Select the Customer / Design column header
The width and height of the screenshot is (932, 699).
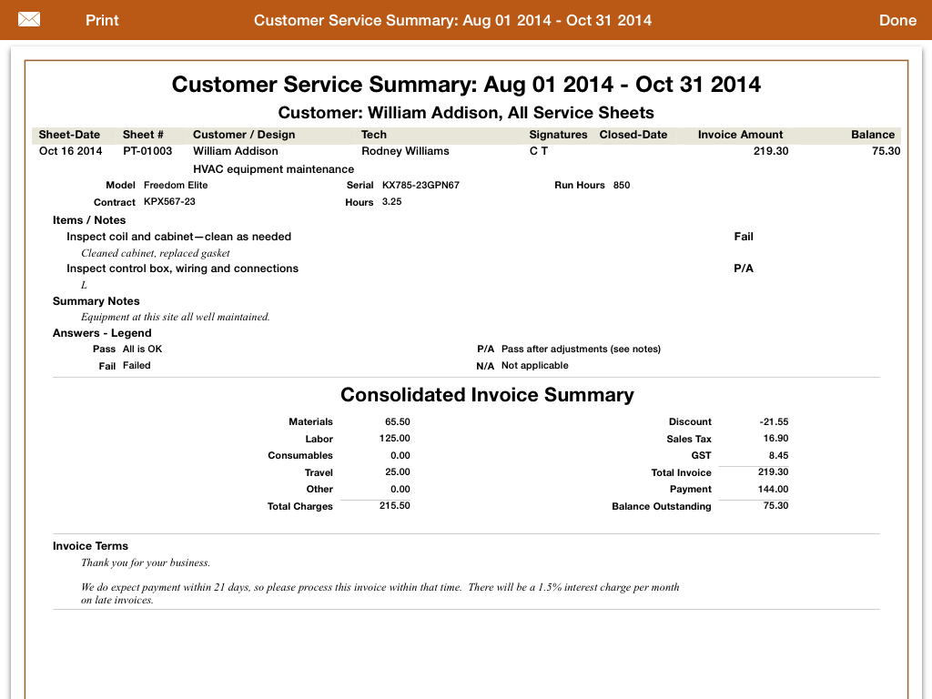(x=244, y=135)
